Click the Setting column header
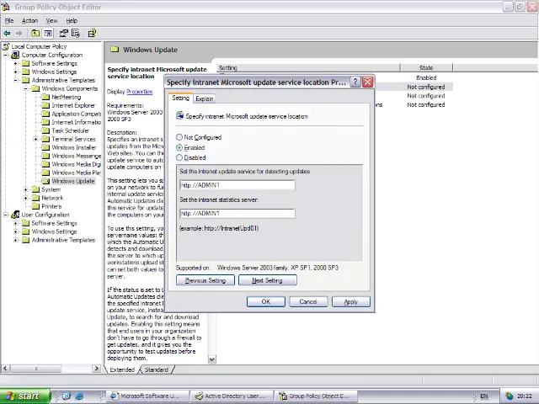Screen dimensions: 539x404 [x=309, y=67]
